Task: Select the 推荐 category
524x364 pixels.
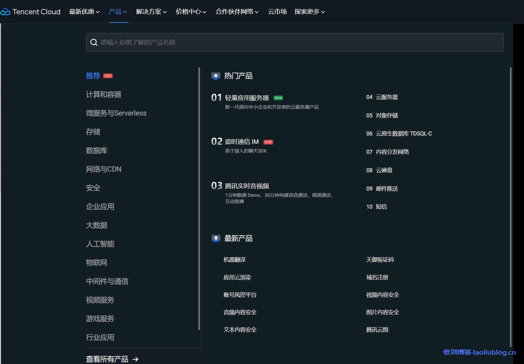Action: pyautogui.click(x=93, y=76)
